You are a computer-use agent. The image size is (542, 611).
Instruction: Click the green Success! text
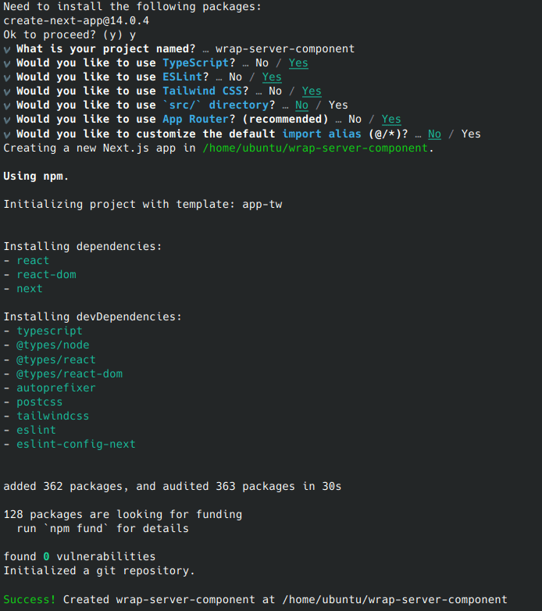pos(30,600)
